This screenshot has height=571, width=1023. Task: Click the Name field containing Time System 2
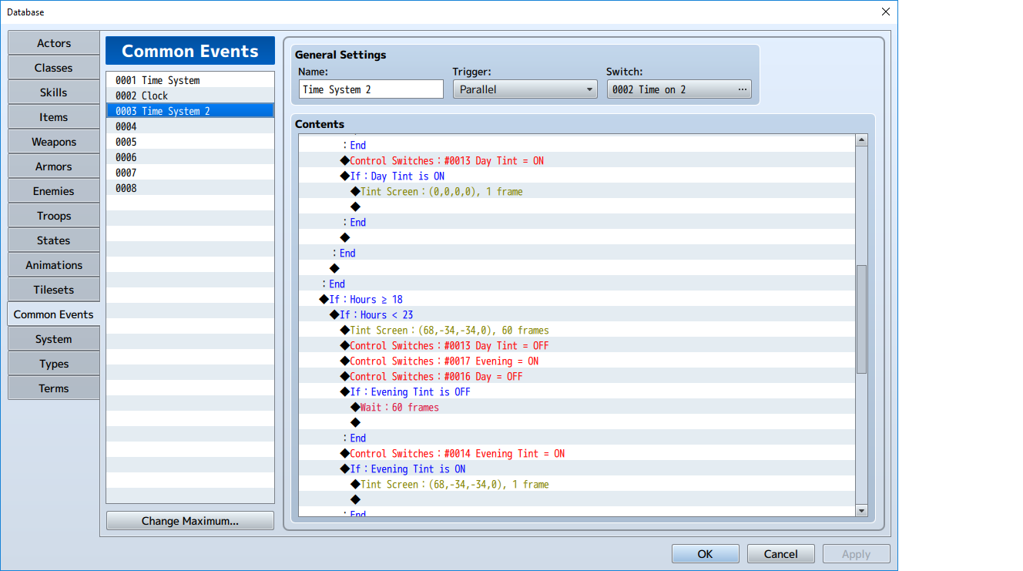click(x=371, y=89)
